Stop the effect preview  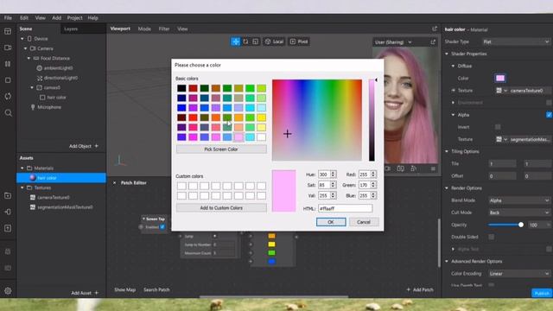pyautogui.click(x=8, y=80)
